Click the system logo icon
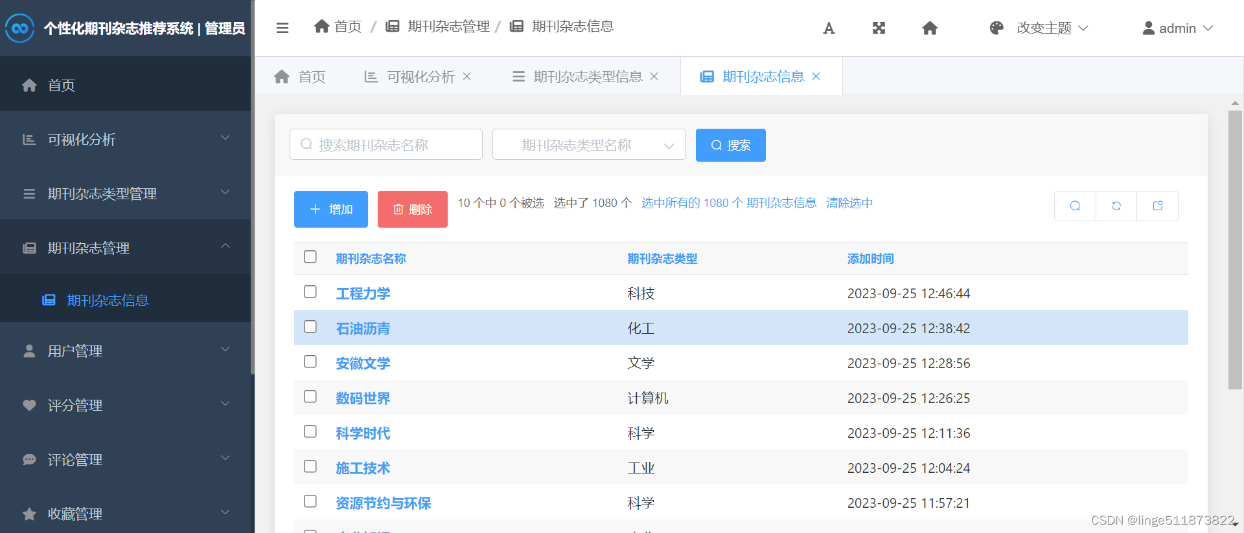 click(19, 28)
